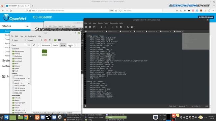Click volume icon in system tray

click(x=196, y=117)
